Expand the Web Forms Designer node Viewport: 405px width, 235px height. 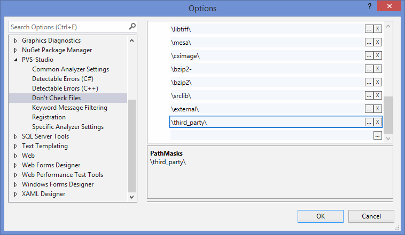15,165
